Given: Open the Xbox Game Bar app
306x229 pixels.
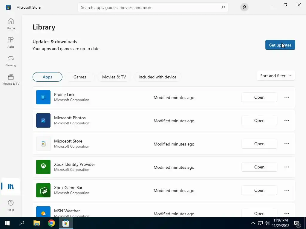Looking at the screenshot, I should 259,190.
